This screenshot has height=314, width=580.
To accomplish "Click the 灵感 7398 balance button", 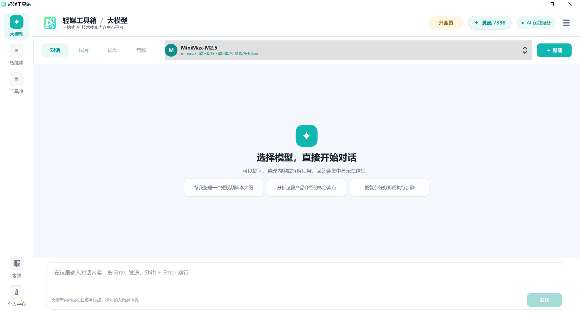I will [x=490, y=23].
